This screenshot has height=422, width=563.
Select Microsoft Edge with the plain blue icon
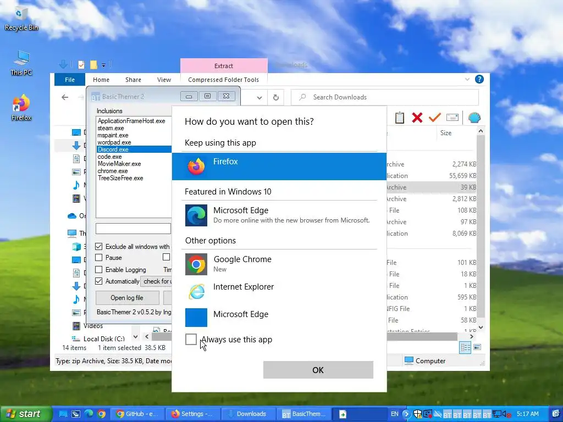[279, 317]
